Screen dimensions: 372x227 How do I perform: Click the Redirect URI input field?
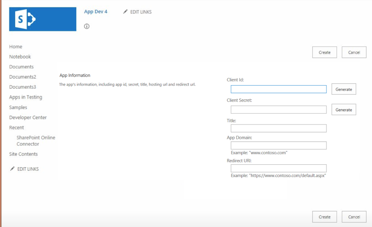pyautogui.click(x=278, y=168)
